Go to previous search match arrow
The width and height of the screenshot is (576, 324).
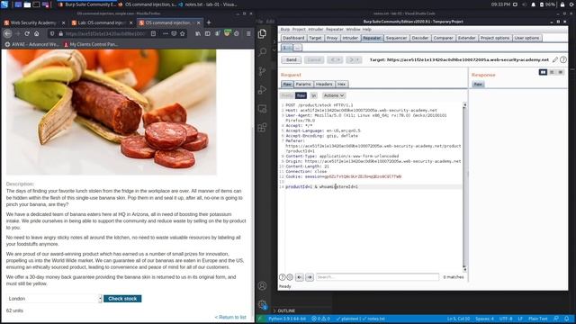[300, 277]
